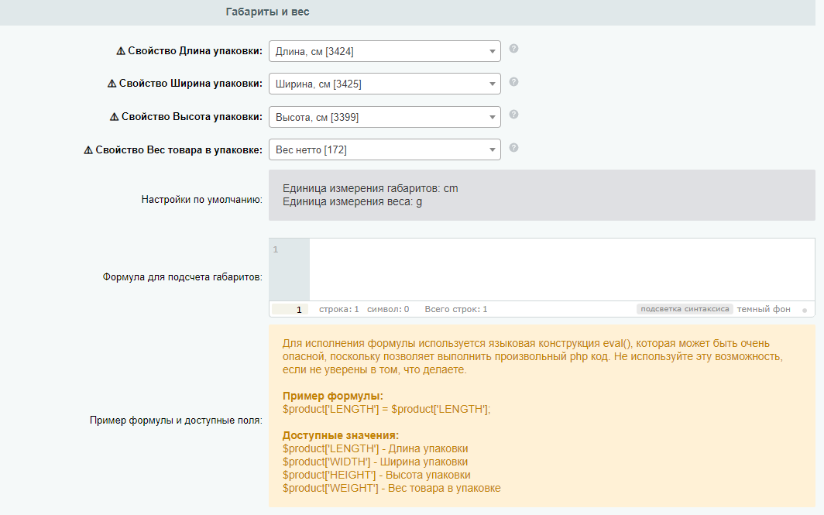Click the Свойство Длина упаковки label
The image size is (824, 515).
coord(195,51)
